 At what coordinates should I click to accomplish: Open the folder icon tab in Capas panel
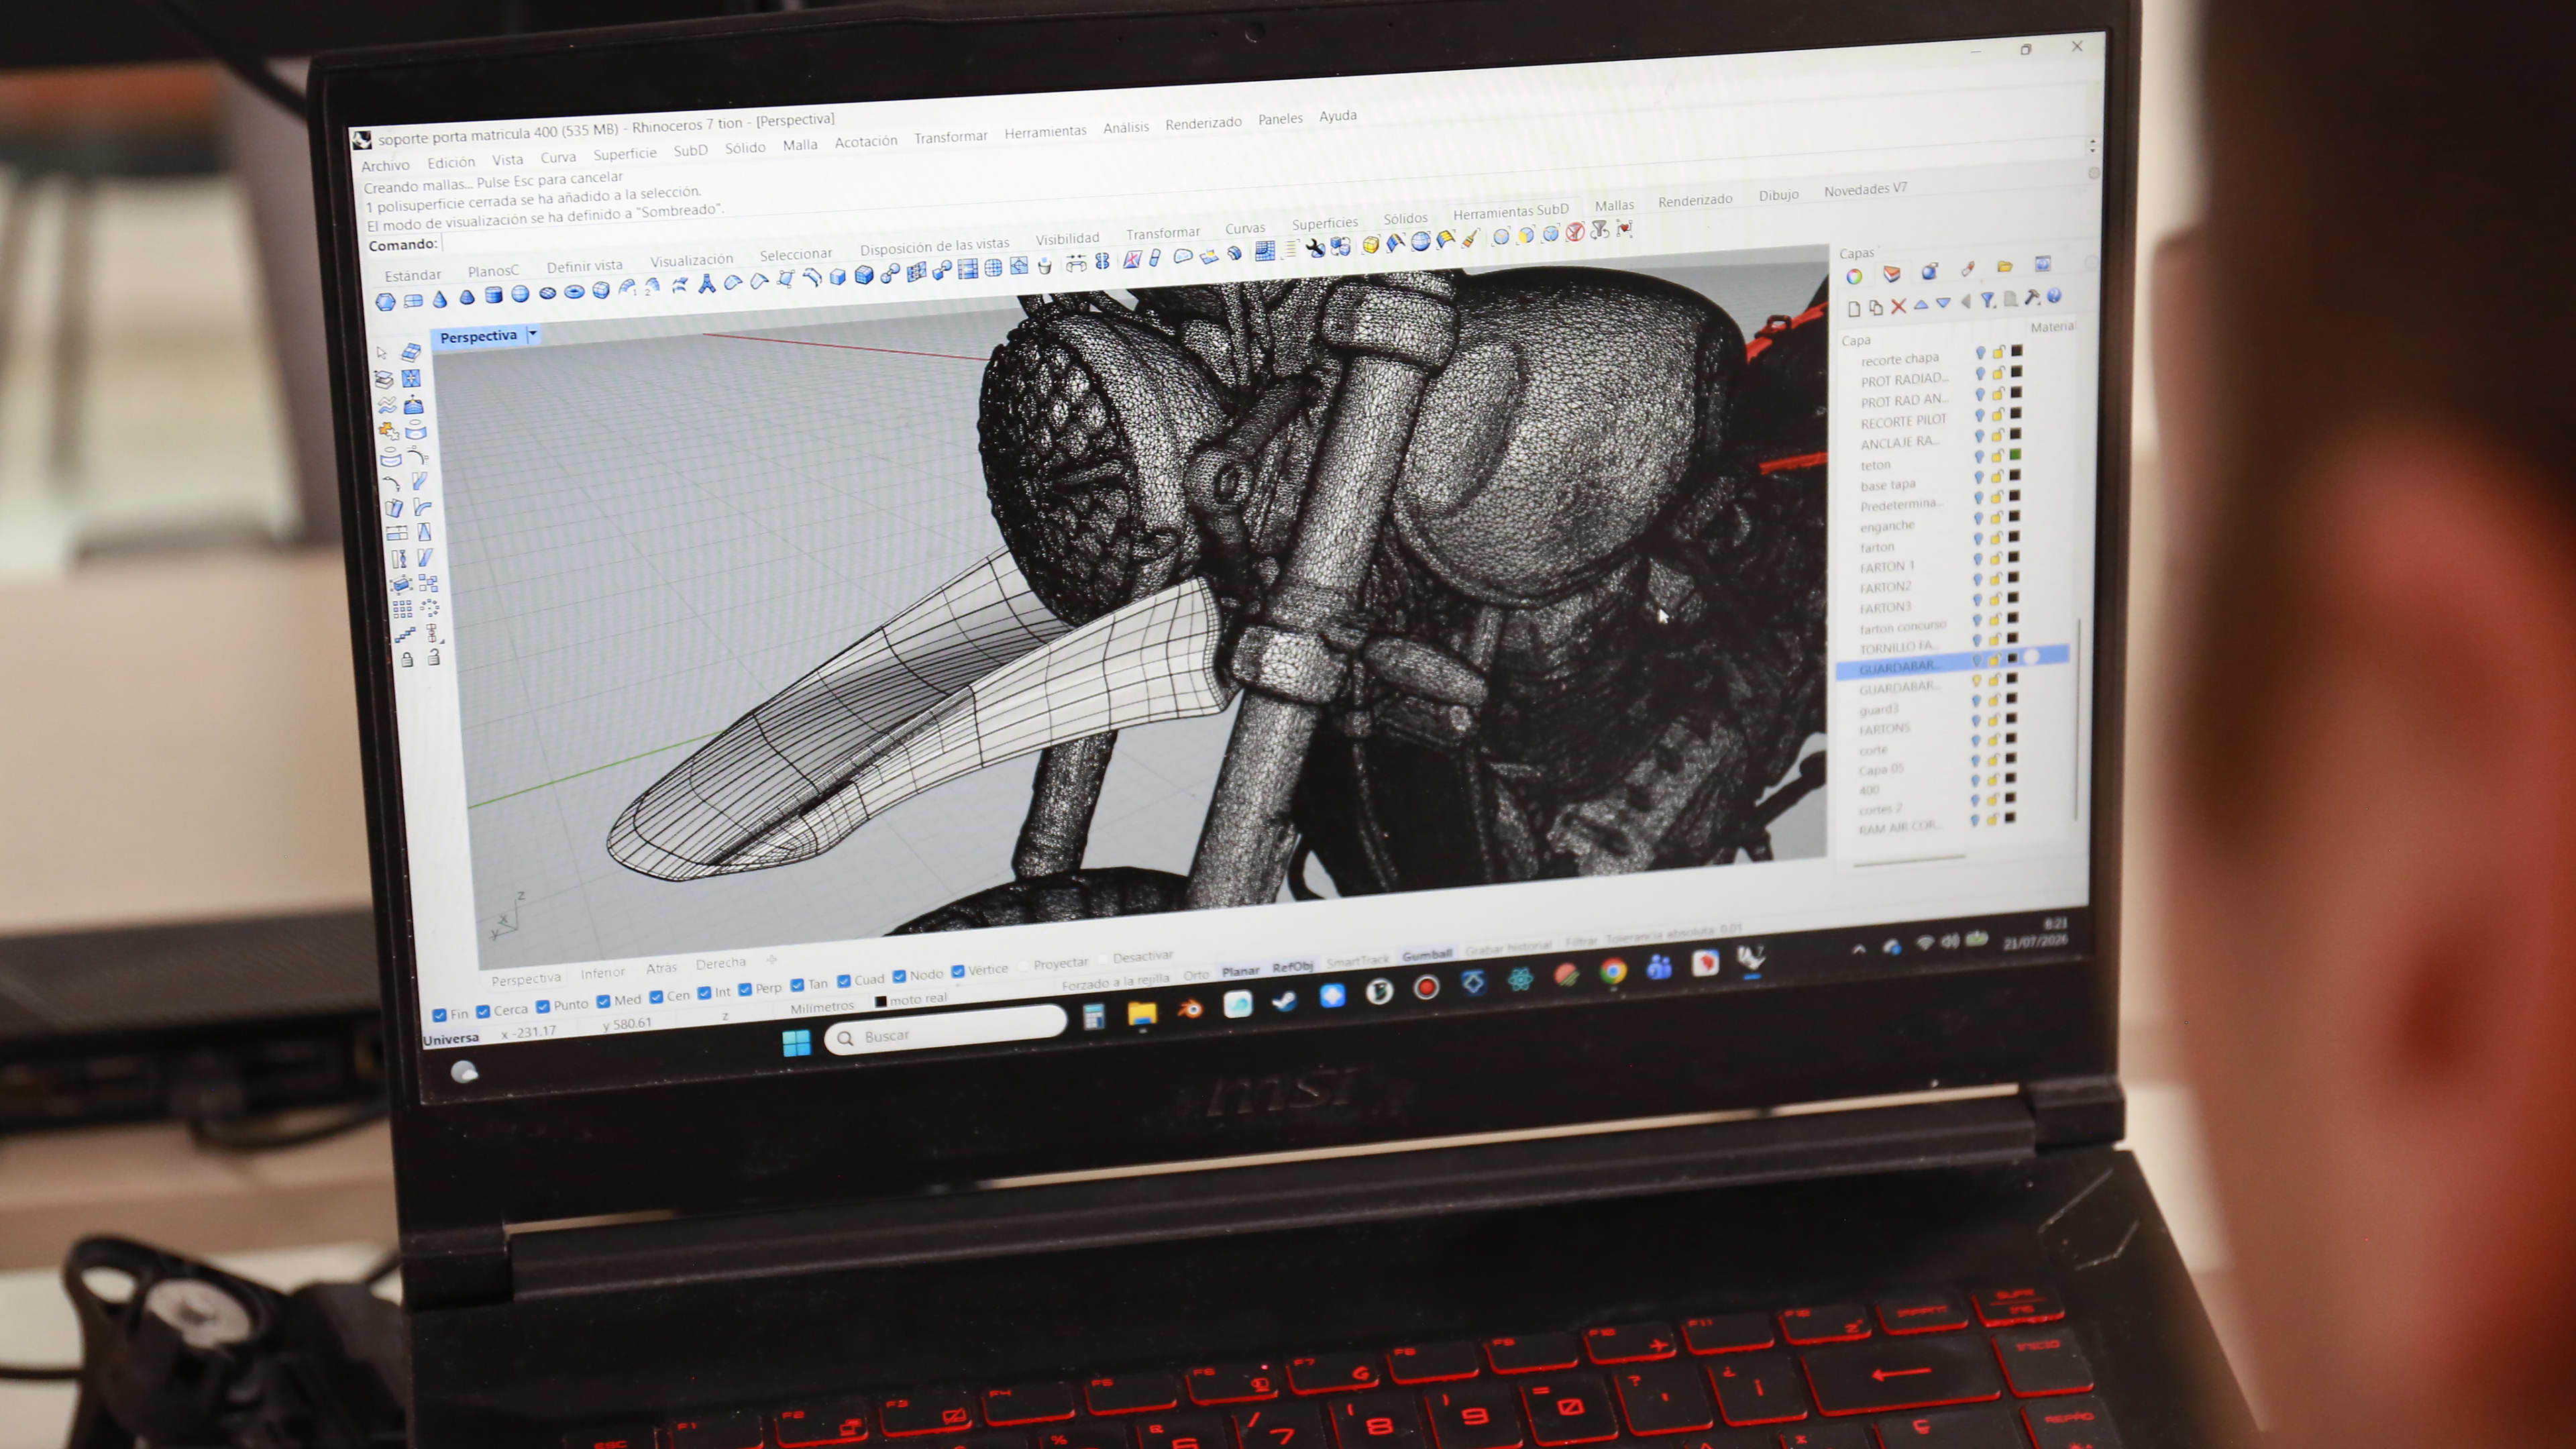point(2004,267)
